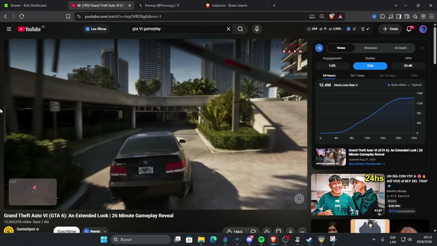The image size is (437, 246).
Task: Open the YouTube guide hamburger menu
Action: 9,29
